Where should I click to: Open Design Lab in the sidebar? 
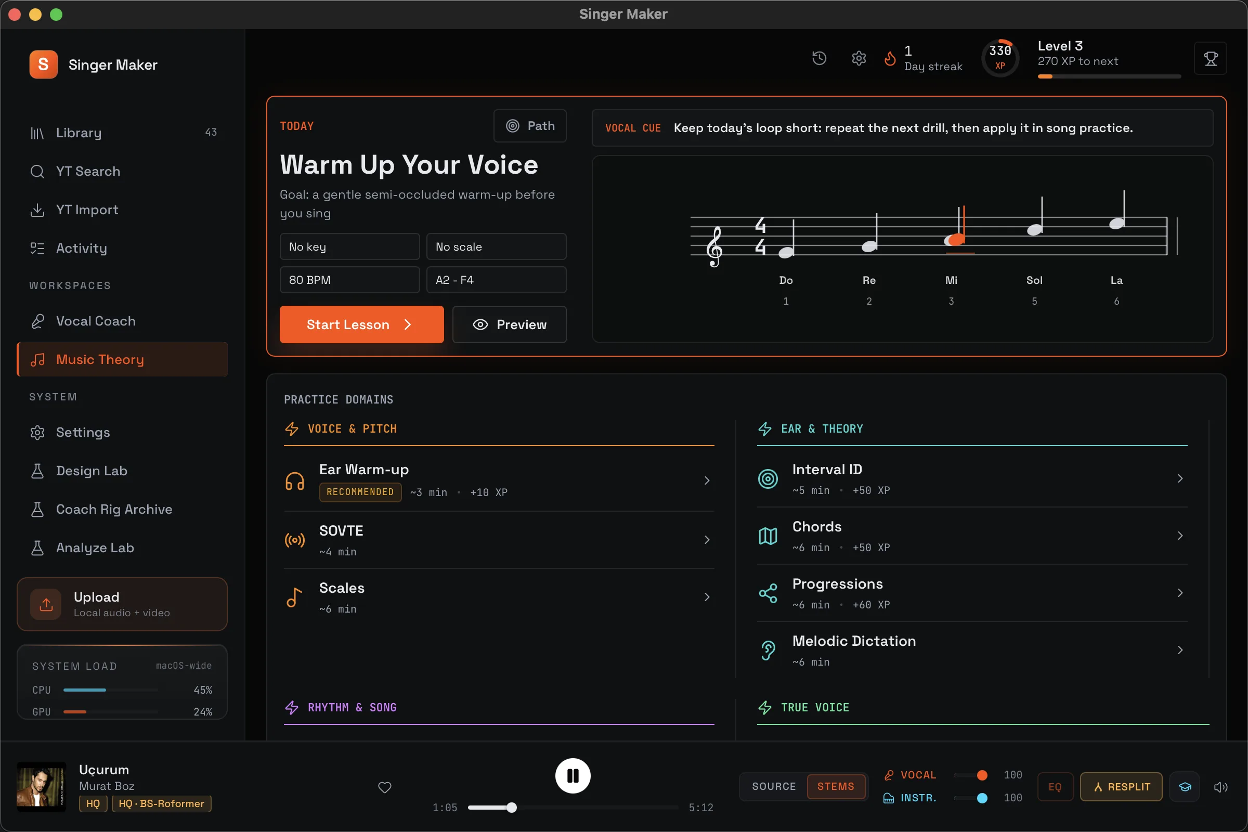(x=122, y=471)
